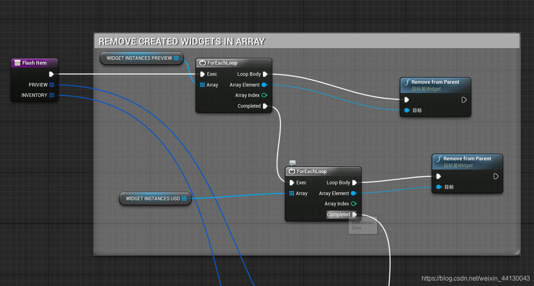This screenshot has height=286, width=534.
Task: Click the second ForEachLoop's Exec input pin
Action: [292, 183]
